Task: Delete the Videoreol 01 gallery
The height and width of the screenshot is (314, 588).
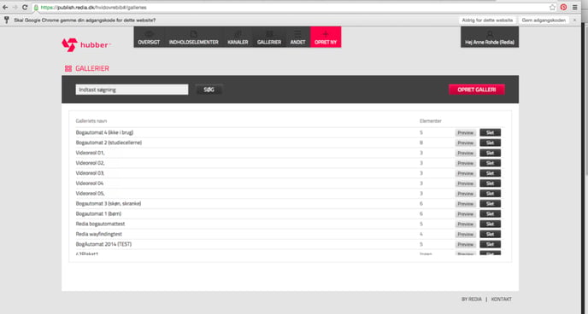Action: [490, 153]
